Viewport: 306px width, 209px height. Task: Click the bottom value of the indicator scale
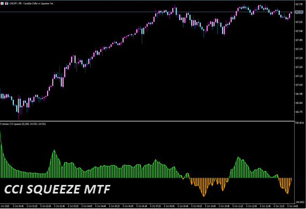[x=300, y=202]
